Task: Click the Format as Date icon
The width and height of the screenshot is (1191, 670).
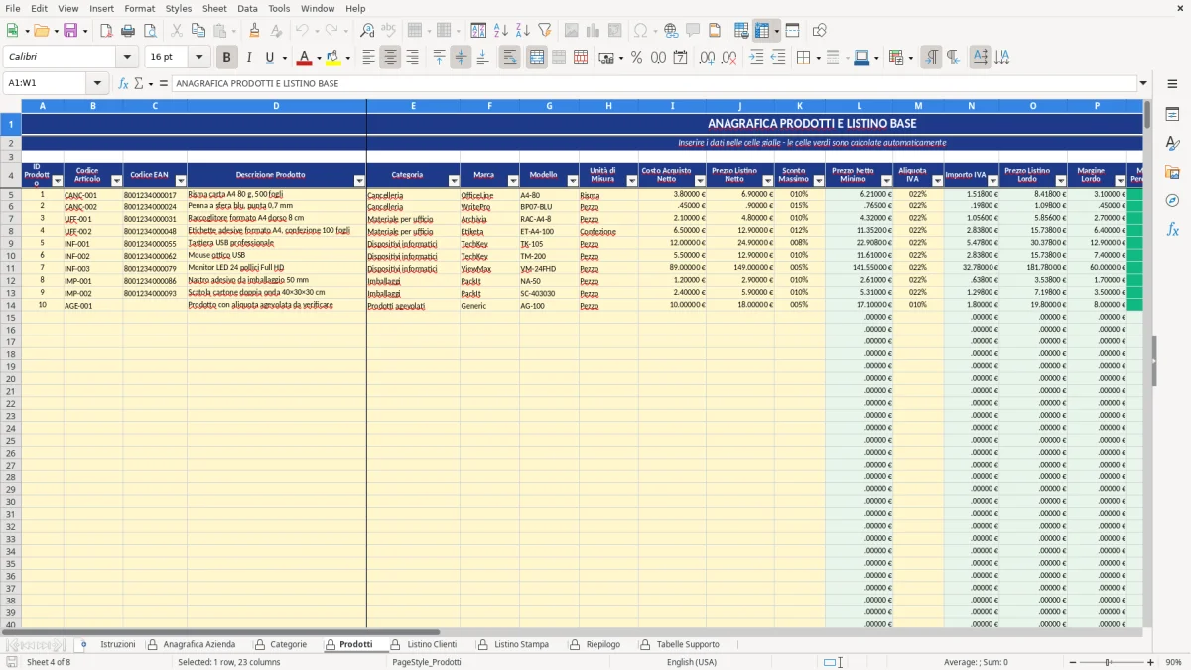Action: click(x=680, y=58)
